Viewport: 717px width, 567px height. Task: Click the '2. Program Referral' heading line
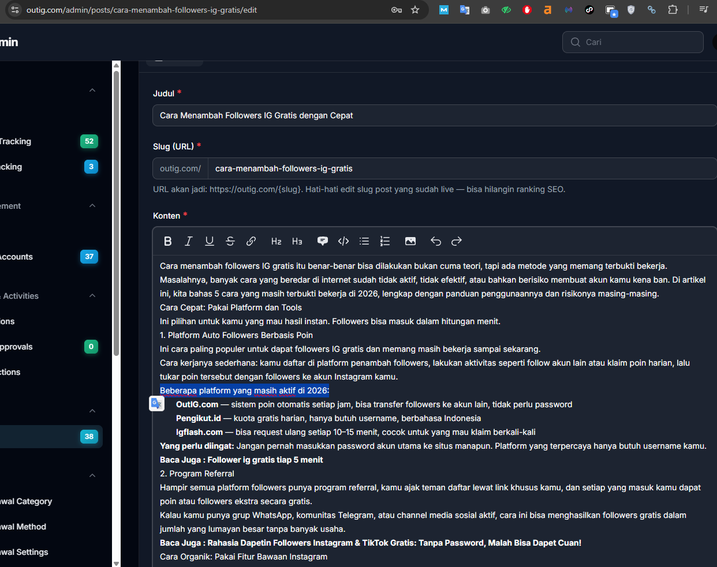click(x=197, y=474)
